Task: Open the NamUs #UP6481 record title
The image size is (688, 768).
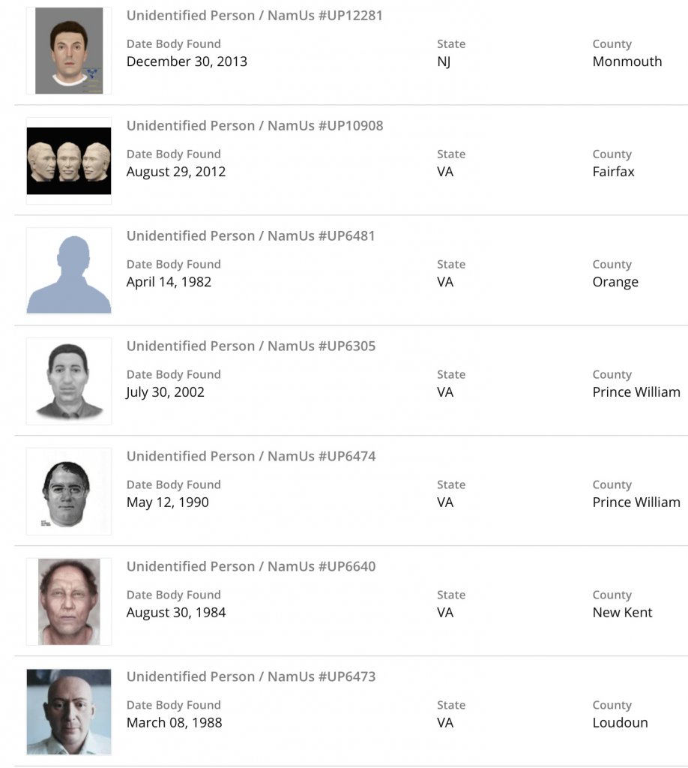Action: click(x=250, y=236)
